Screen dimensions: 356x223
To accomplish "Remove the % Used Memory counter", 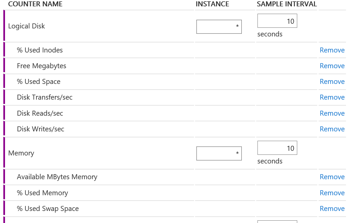I will coord(332,193).
